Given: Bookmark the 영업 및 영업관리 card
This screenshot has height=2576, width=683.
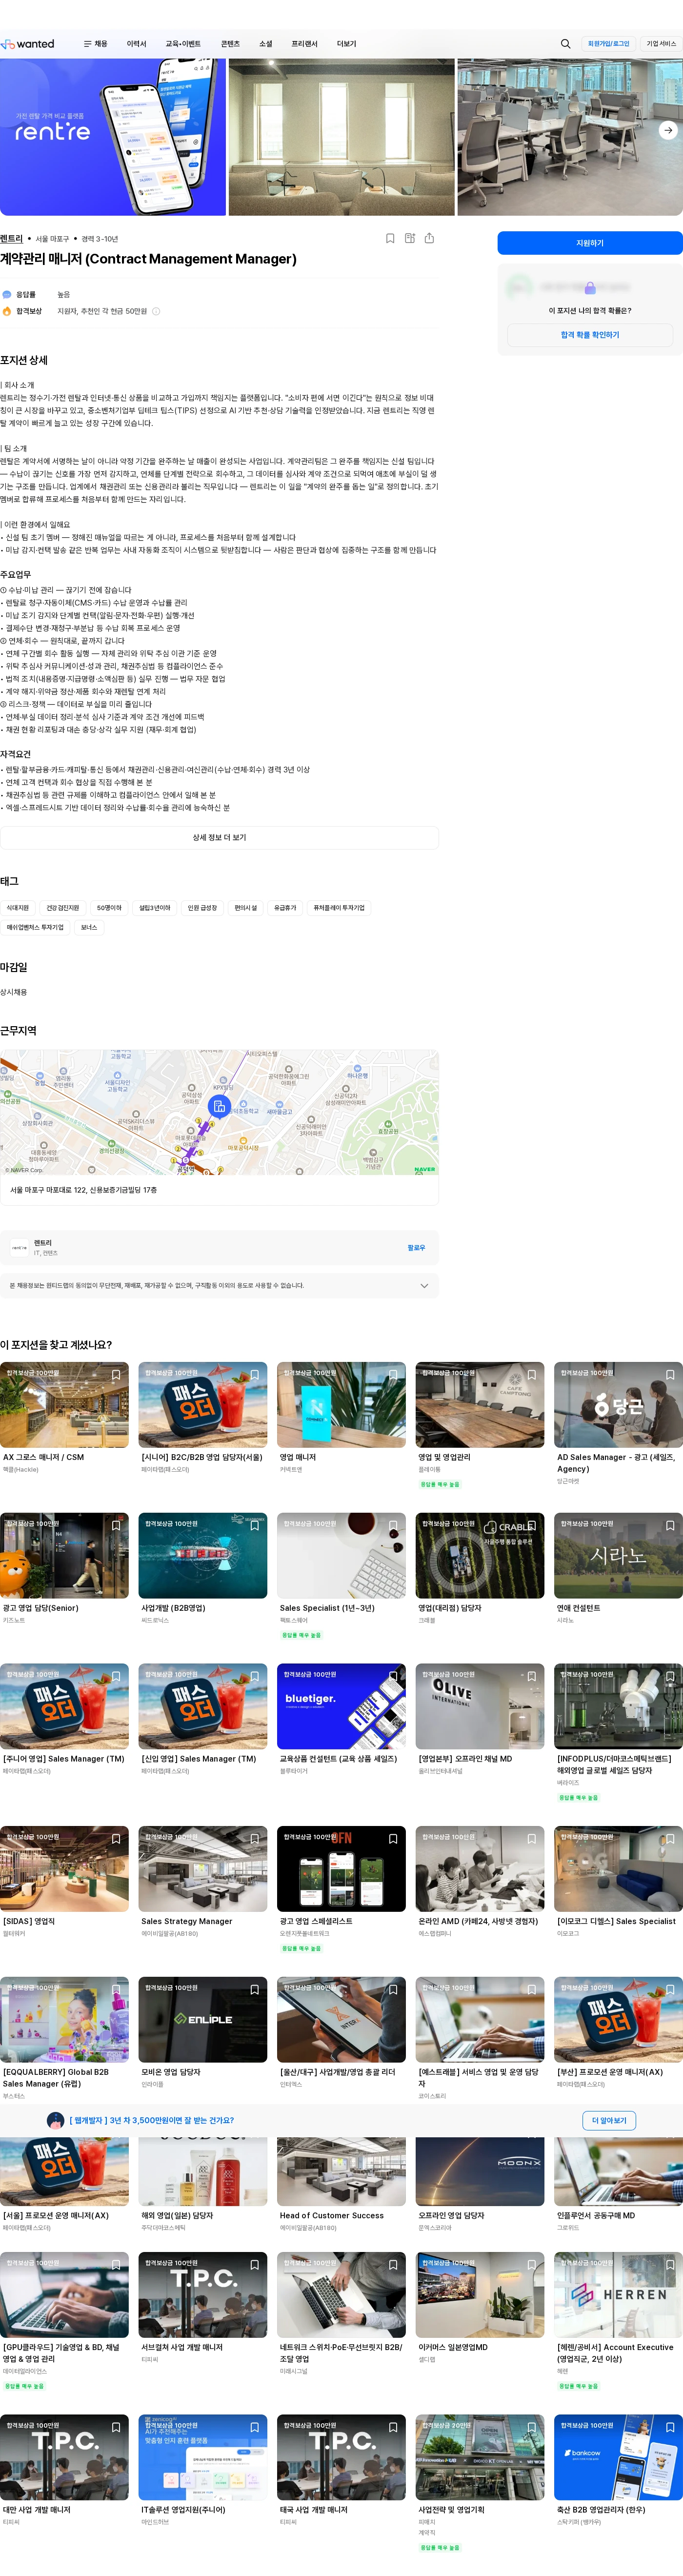Looking at the screenshot, I should tap(531, 1375).
